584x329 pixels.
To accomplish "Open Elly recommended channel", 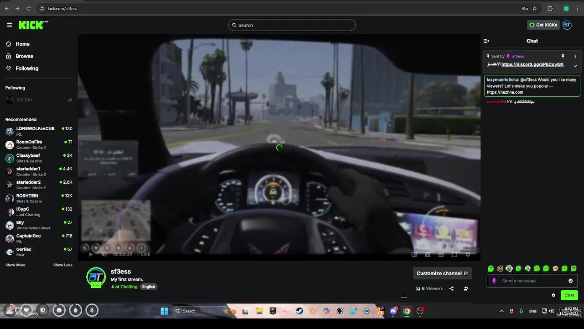I will coord(39,225).
